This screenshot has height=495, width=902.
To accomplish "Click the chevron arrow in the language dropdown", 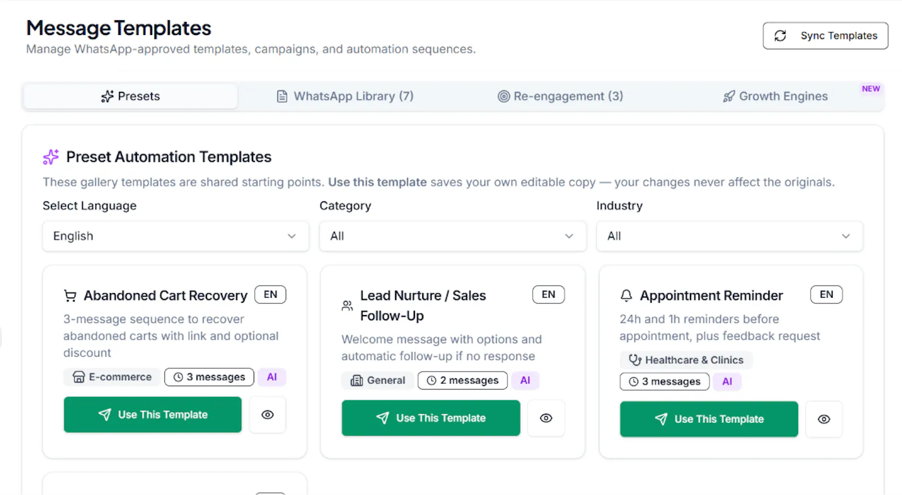I will coord(291,236).
